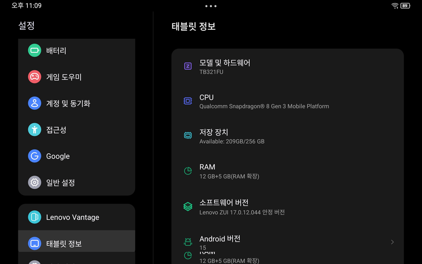This screenshot has height=264, width=422.
Task: Tap Lenovo ZUI 17.0.12.044 안정 버전 text
Action: (x=242, y=212)
